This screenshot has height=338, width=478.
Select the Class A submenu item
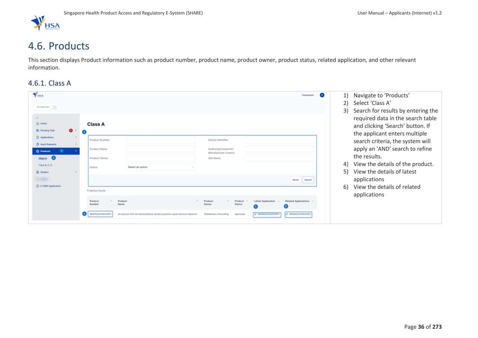pos(43,158)
